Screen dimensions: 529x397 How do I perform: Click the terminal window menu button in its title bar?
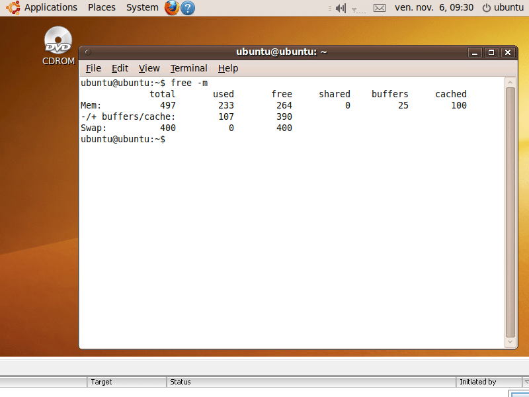(x=88, y=52)
